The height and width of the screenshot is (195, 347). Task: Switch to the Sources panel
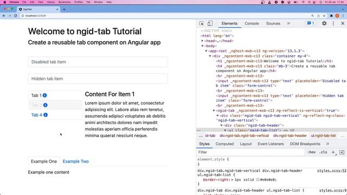[273, 23]
